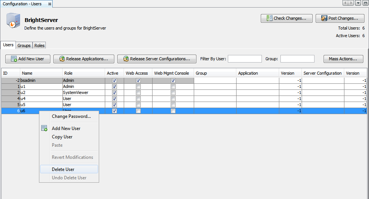Click the Check Changes button
369x199 pixels.
pyautogui.click(x=286, y=18)
